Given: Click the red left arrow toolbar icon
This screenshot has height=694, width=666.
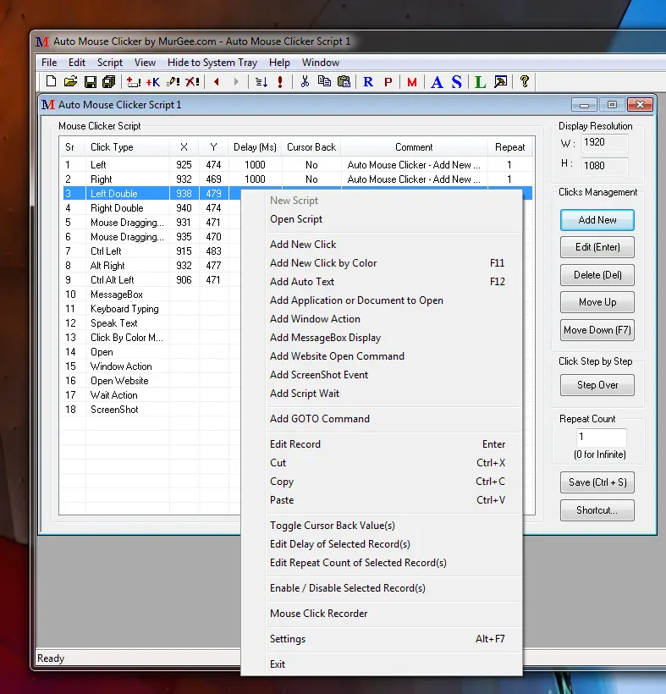Looking at the screenshot, I should coord(217,82).
